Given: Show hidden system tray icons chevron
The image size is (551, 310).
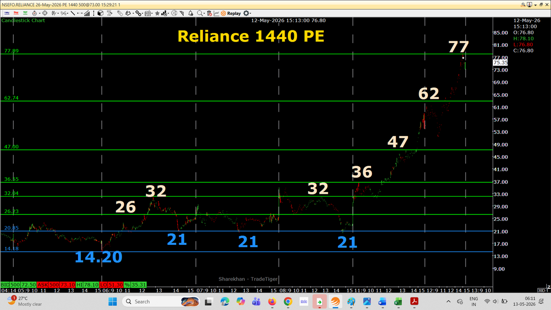Looking at the screenshot, I should tap(449, 301).
